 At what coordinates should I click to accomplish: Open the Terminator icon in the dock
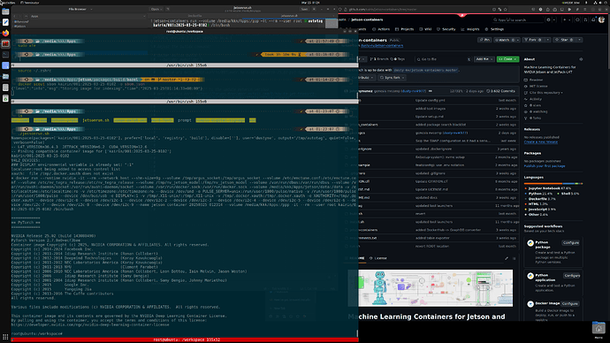pos(5,44)
